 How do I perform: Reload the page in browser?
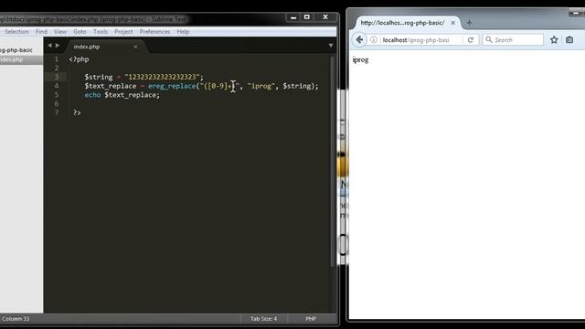[471, 40]
